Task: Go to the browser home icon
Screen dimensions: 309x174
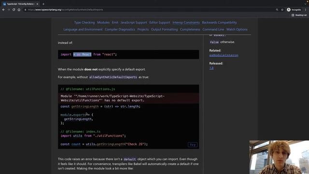Action: pos(19,10)
